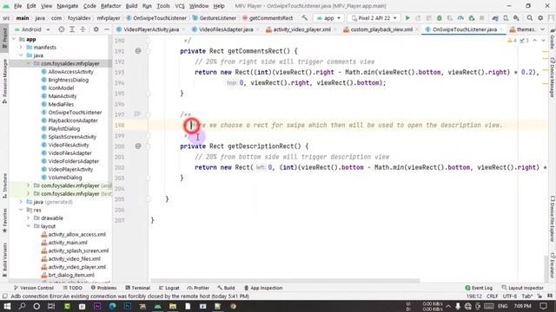The width and height of the screenshot is (556, 312).
Task: Hide the Project tool window
Action: click(x=106, y=29)
